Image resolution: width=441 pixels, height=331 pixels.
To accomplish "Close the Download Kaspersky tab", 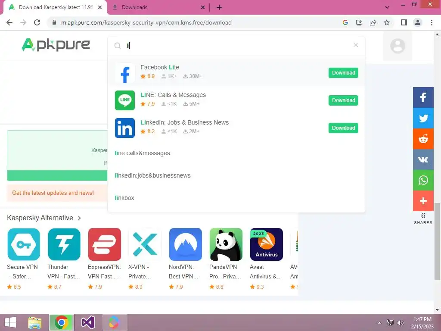I will (100, 7).
